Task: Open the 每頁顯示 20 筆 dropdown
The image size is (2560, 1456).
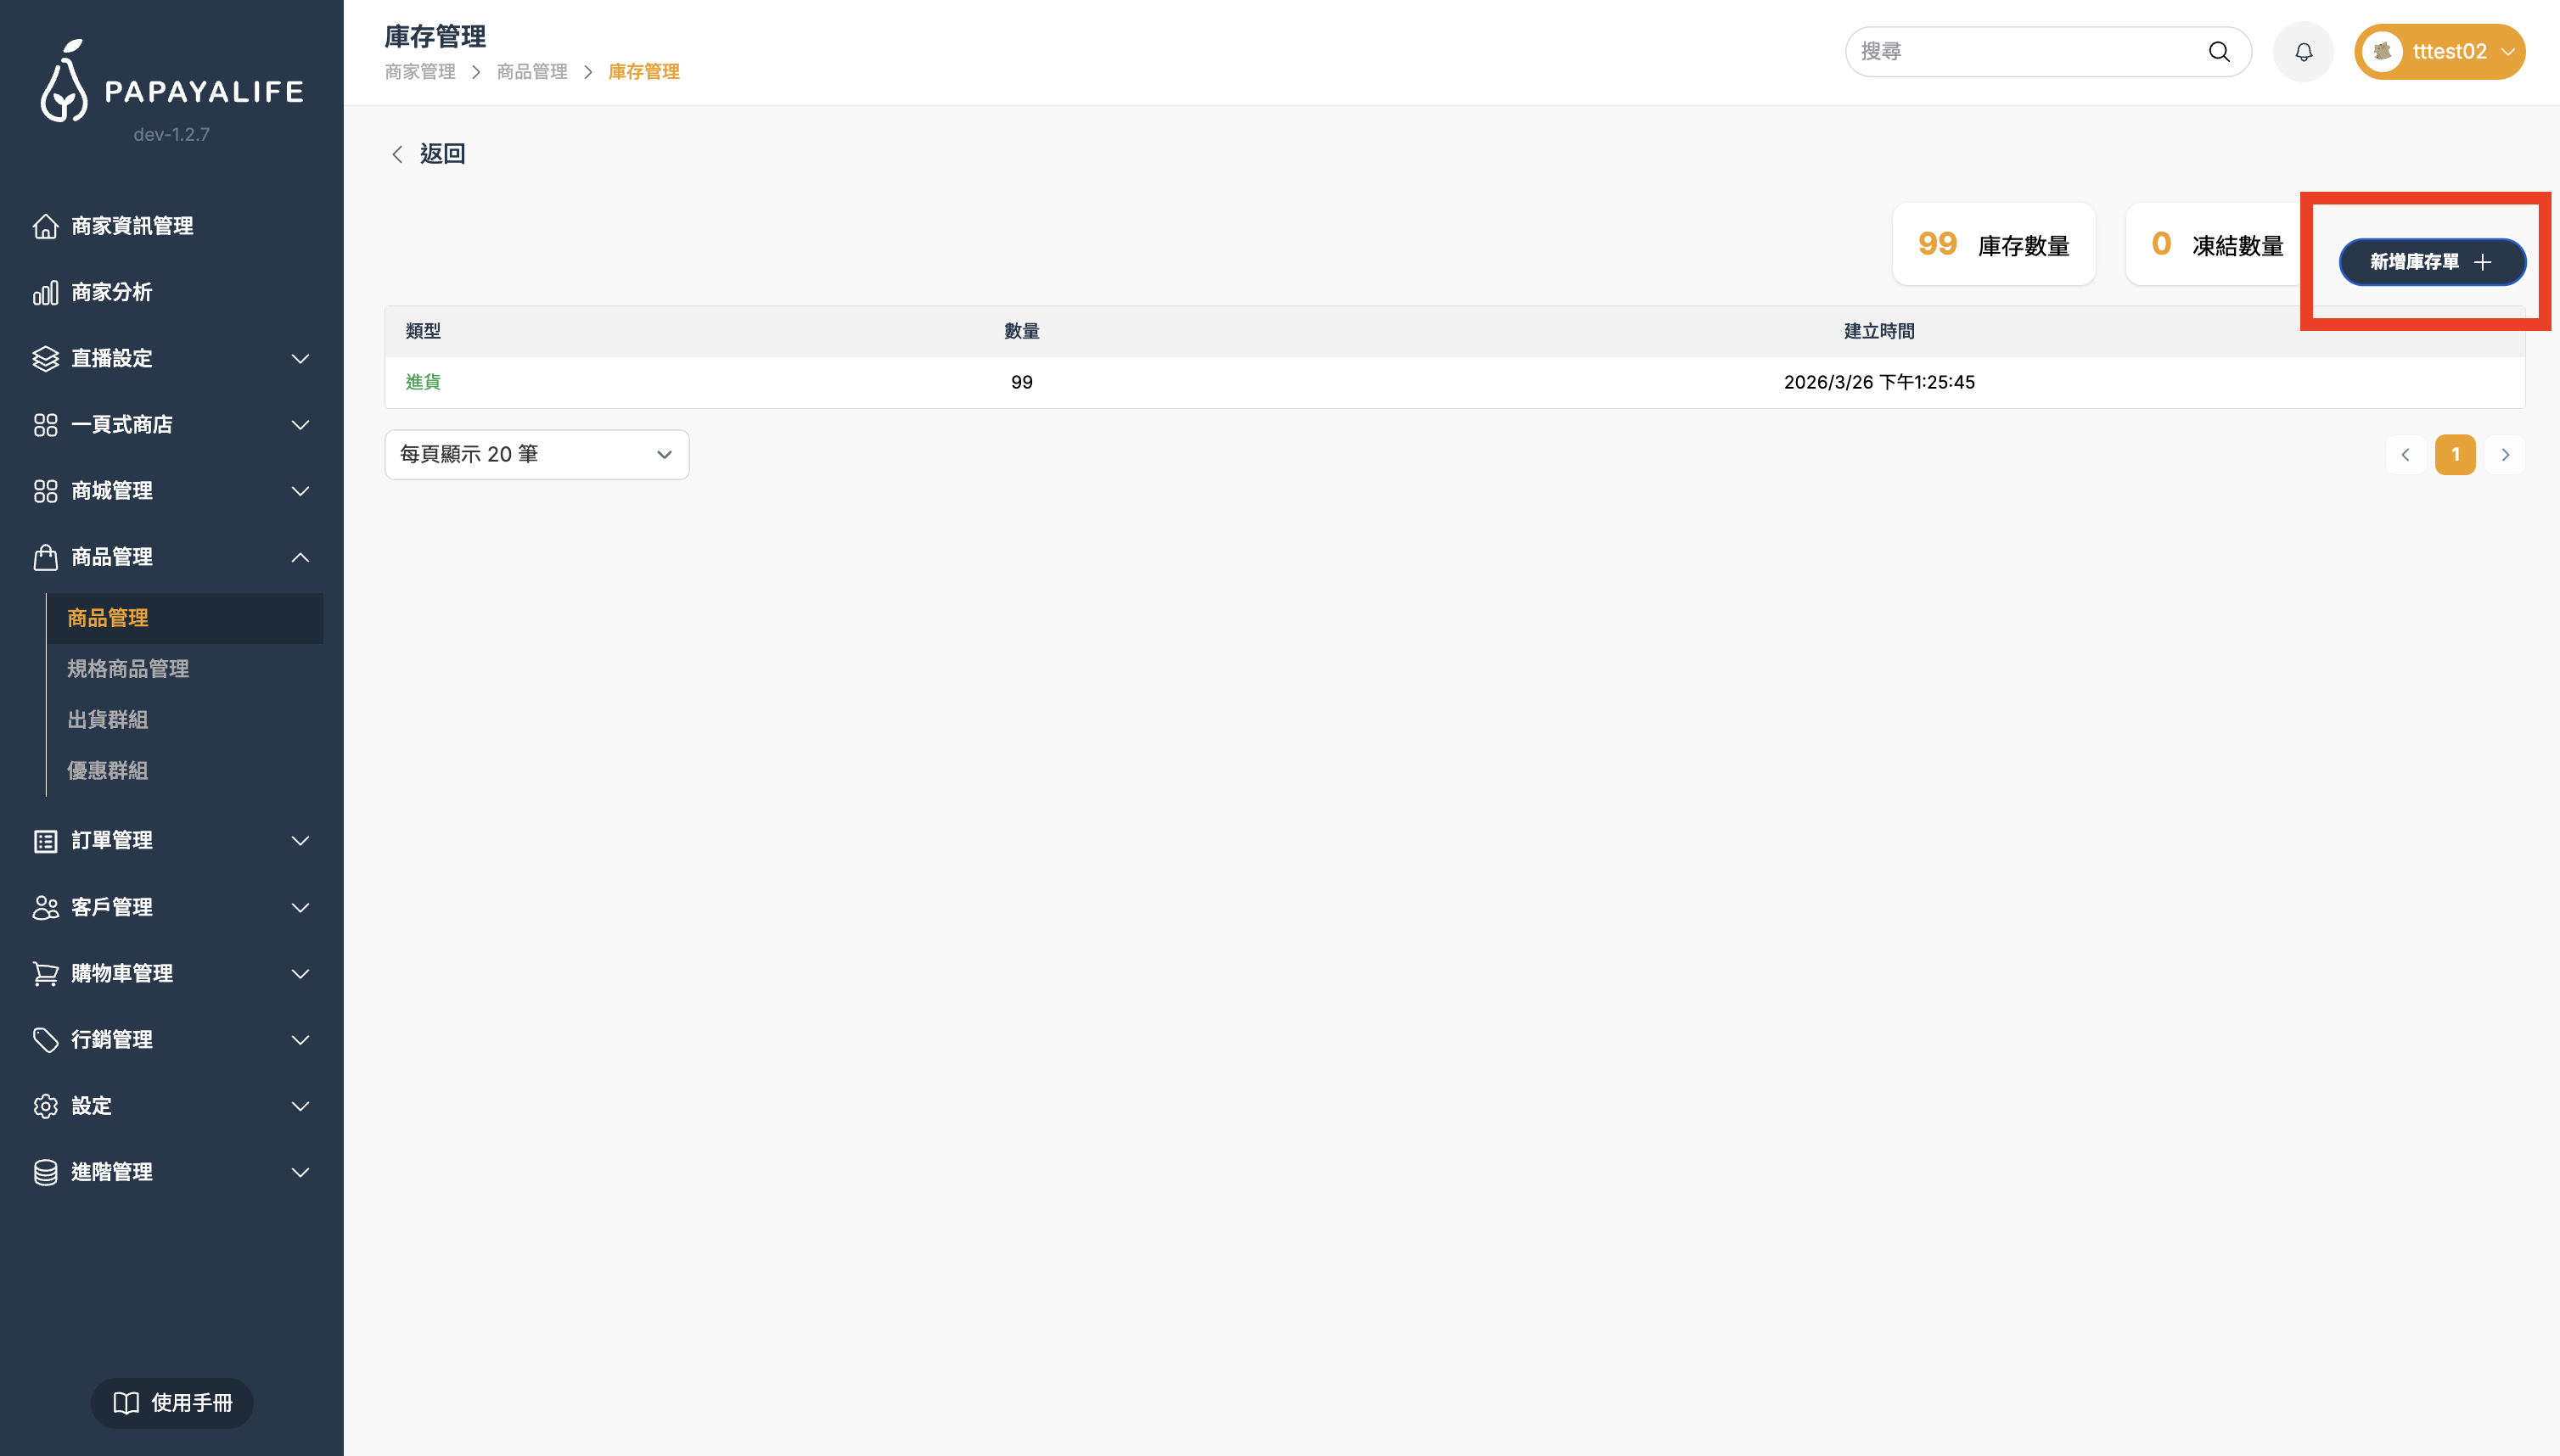Action: point(536,454)
